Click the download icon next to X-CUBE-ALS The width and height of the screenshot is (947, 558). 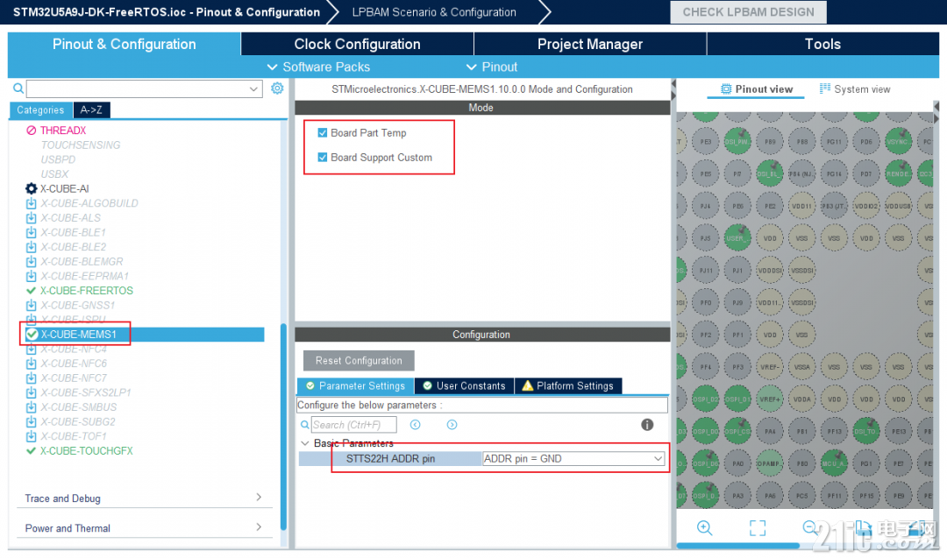point(32,218)
